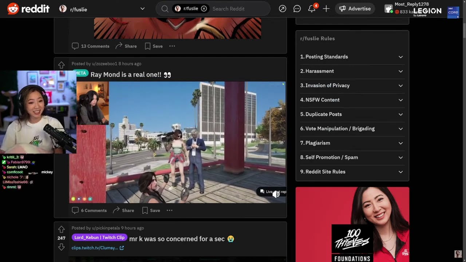Click the r/fuslie Rules heading
The height and width of the screenshot is (262, 466).
[x=317, y=39]
